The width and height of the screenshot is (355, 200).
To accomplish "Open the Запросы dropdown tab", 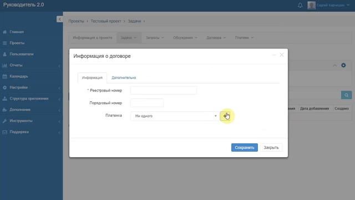I will [x=155, y=38].
